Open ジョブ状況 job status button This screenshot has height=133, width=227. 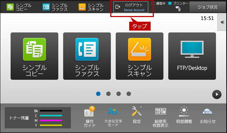tap(208, 7)
